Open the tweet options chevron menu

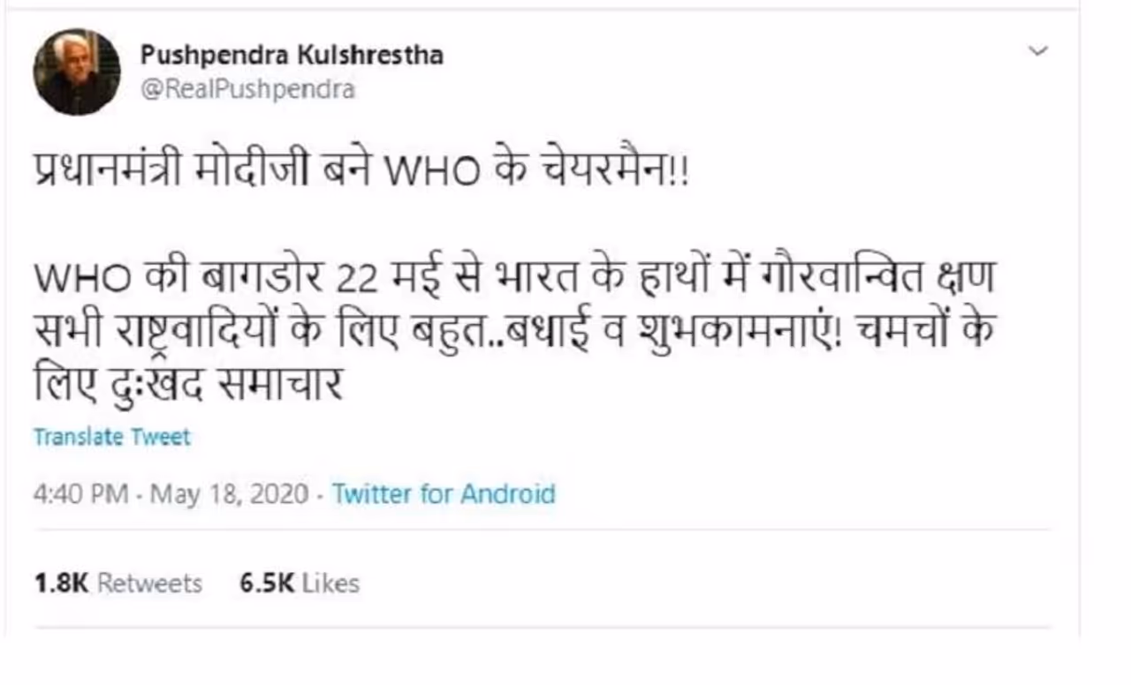(1038, 51)
